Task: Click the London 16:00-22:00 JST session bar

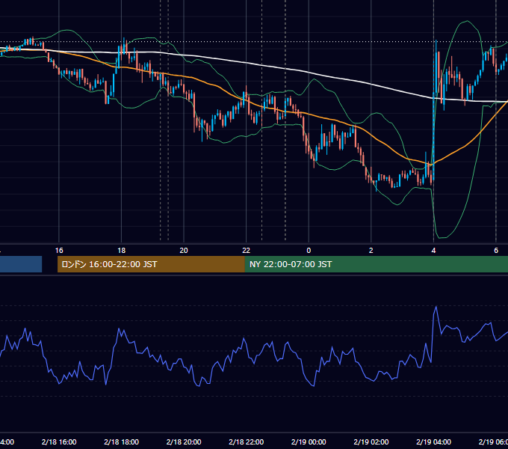Action: [x=151, y=264]
